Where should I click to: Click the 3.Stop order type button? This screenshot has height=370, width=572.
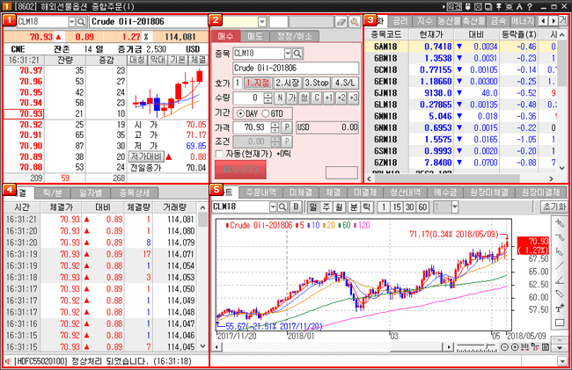click(316, 83)
